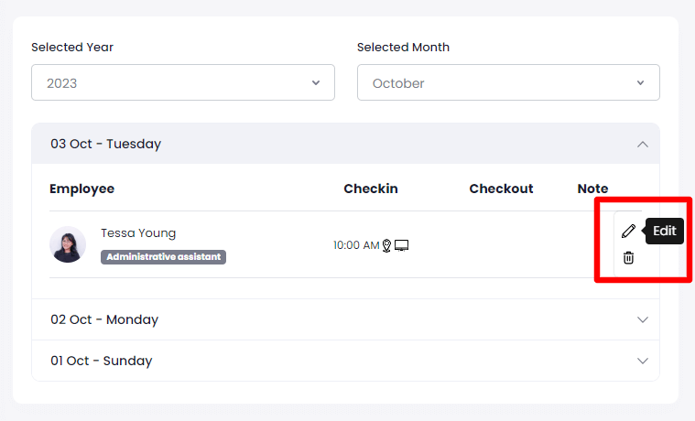Delete Tessa Young's attendance with trash icon
Image resolution: width=695 pixels, height=421 pixels.
pos(628,258)
